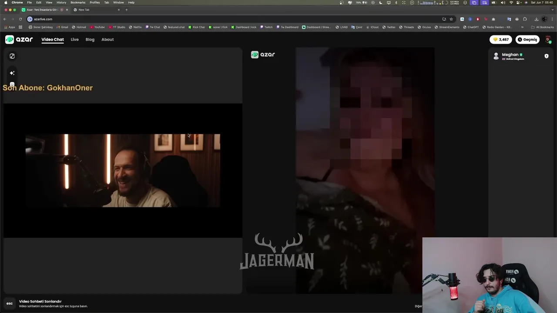Switch to the New Tab tab
Viewport: 557px width, 313px height.
[x=97, y=10]
